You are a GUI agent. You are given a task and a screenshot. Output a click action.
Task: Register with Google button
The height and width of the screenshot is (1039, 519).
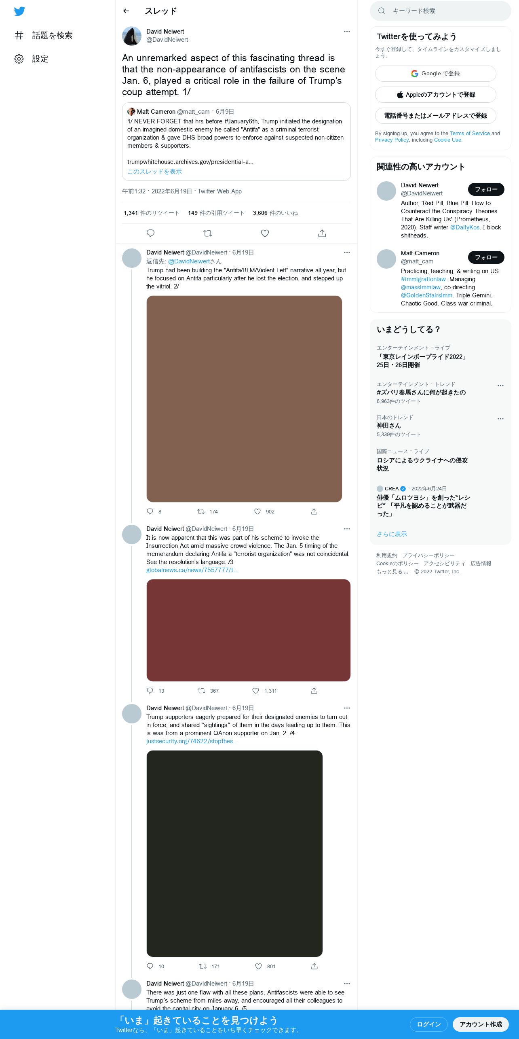coord(435,74)
